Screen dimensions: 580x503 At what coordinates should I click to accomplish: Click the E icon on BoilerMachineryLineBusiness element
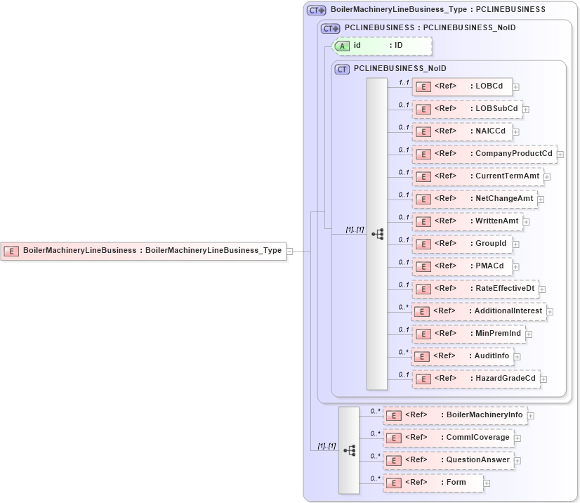point(11,251)
